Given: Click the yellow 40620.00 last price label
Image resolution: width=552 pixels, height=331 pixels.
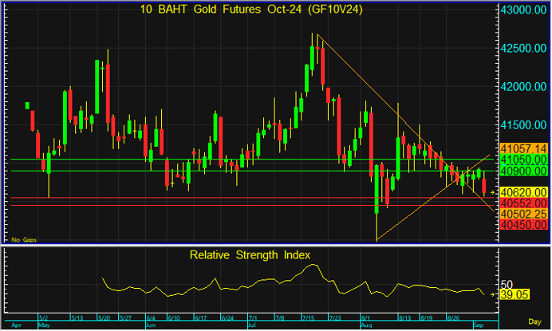Looking at the screenshot, I should pyautogui.click(x=521, y=193).
